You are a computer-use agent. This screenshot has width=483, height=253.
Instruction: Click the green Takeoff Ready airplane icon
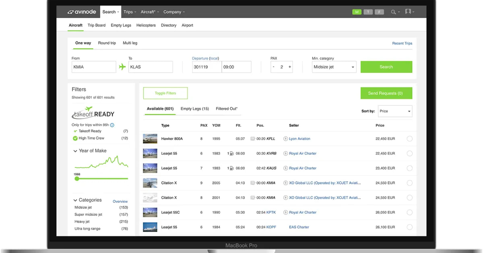click(x=75, y=131)
